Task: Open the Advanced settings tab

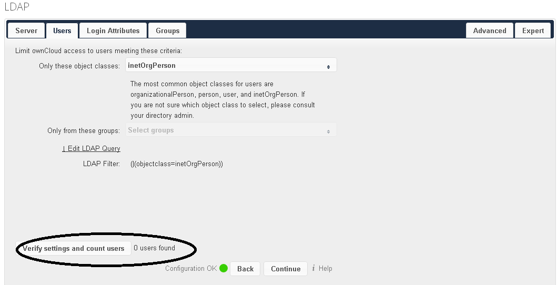Action: [x=490, y=30]
